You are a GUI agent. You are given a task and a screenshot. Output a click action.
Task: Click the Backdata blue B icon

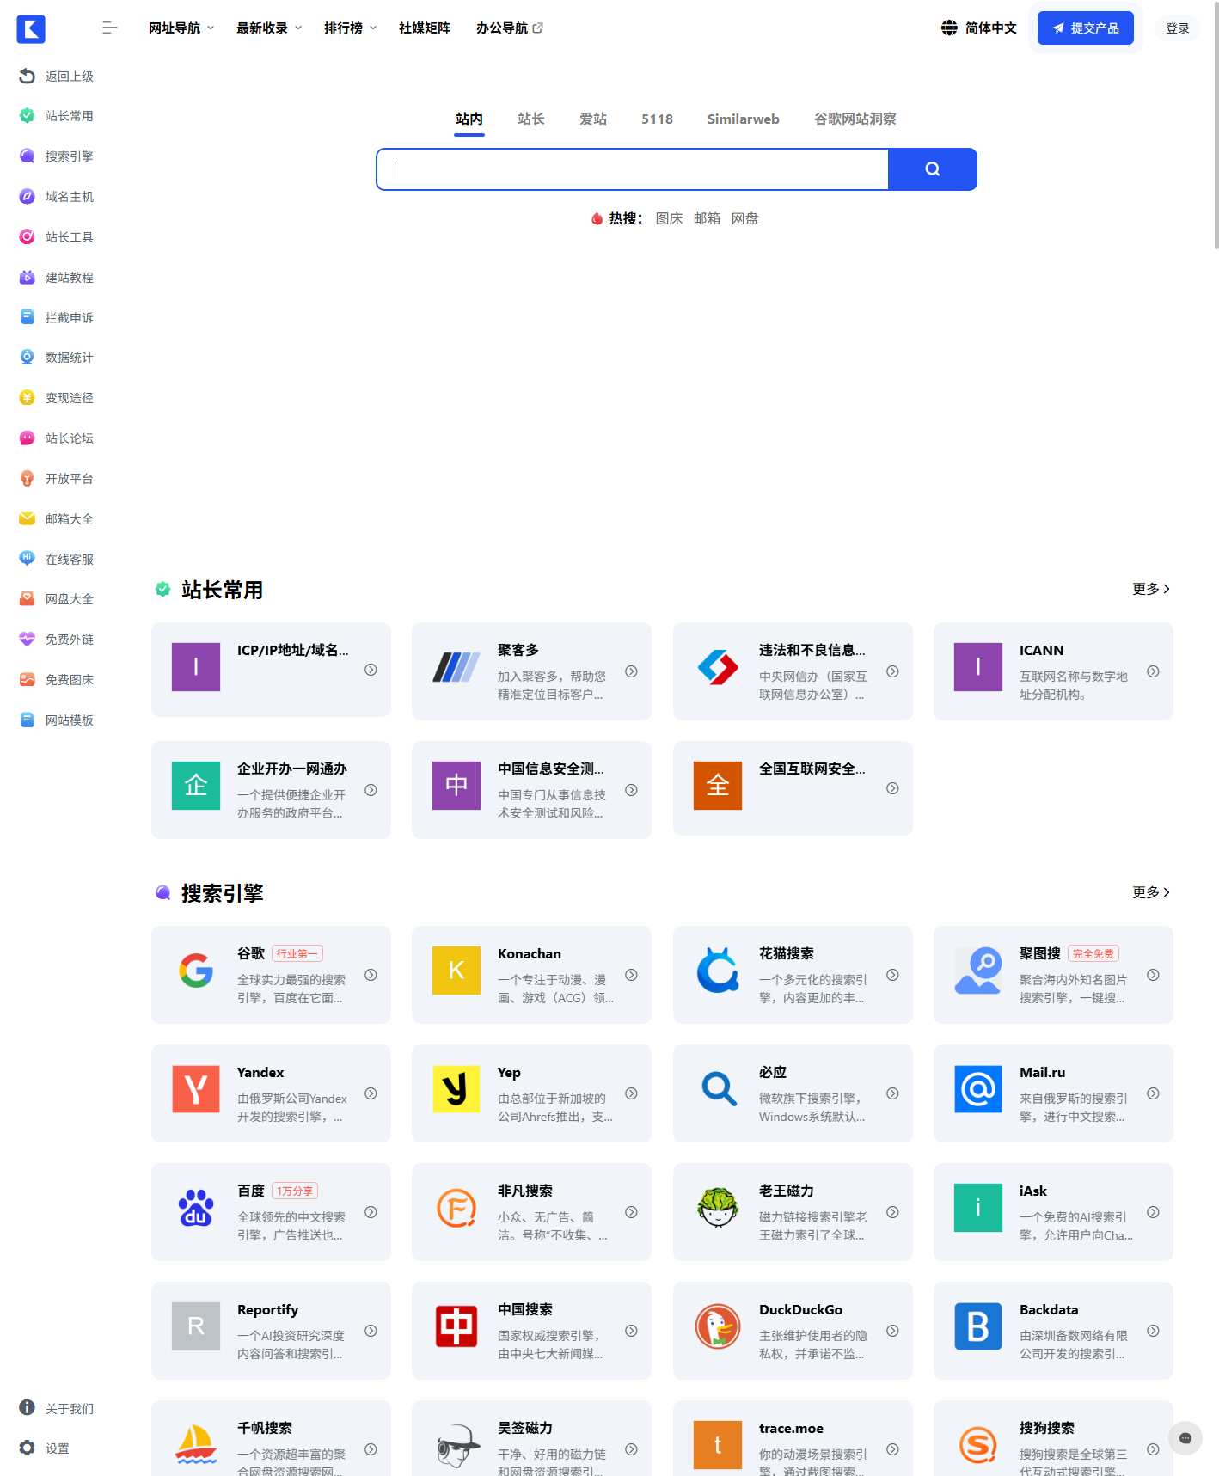point(978,1326)
